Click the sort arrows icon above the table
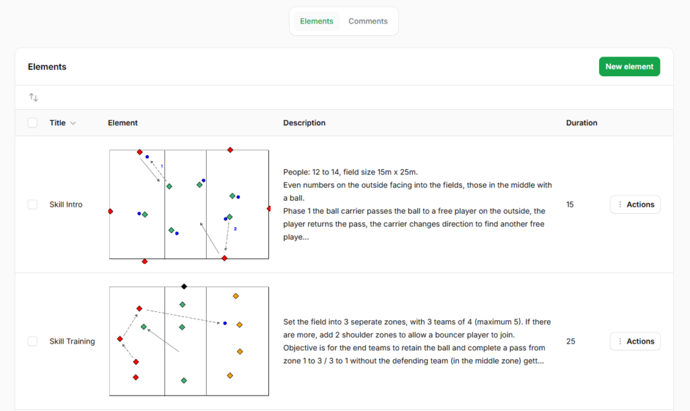This screenshot has width=690, height=411. [34, 98]
